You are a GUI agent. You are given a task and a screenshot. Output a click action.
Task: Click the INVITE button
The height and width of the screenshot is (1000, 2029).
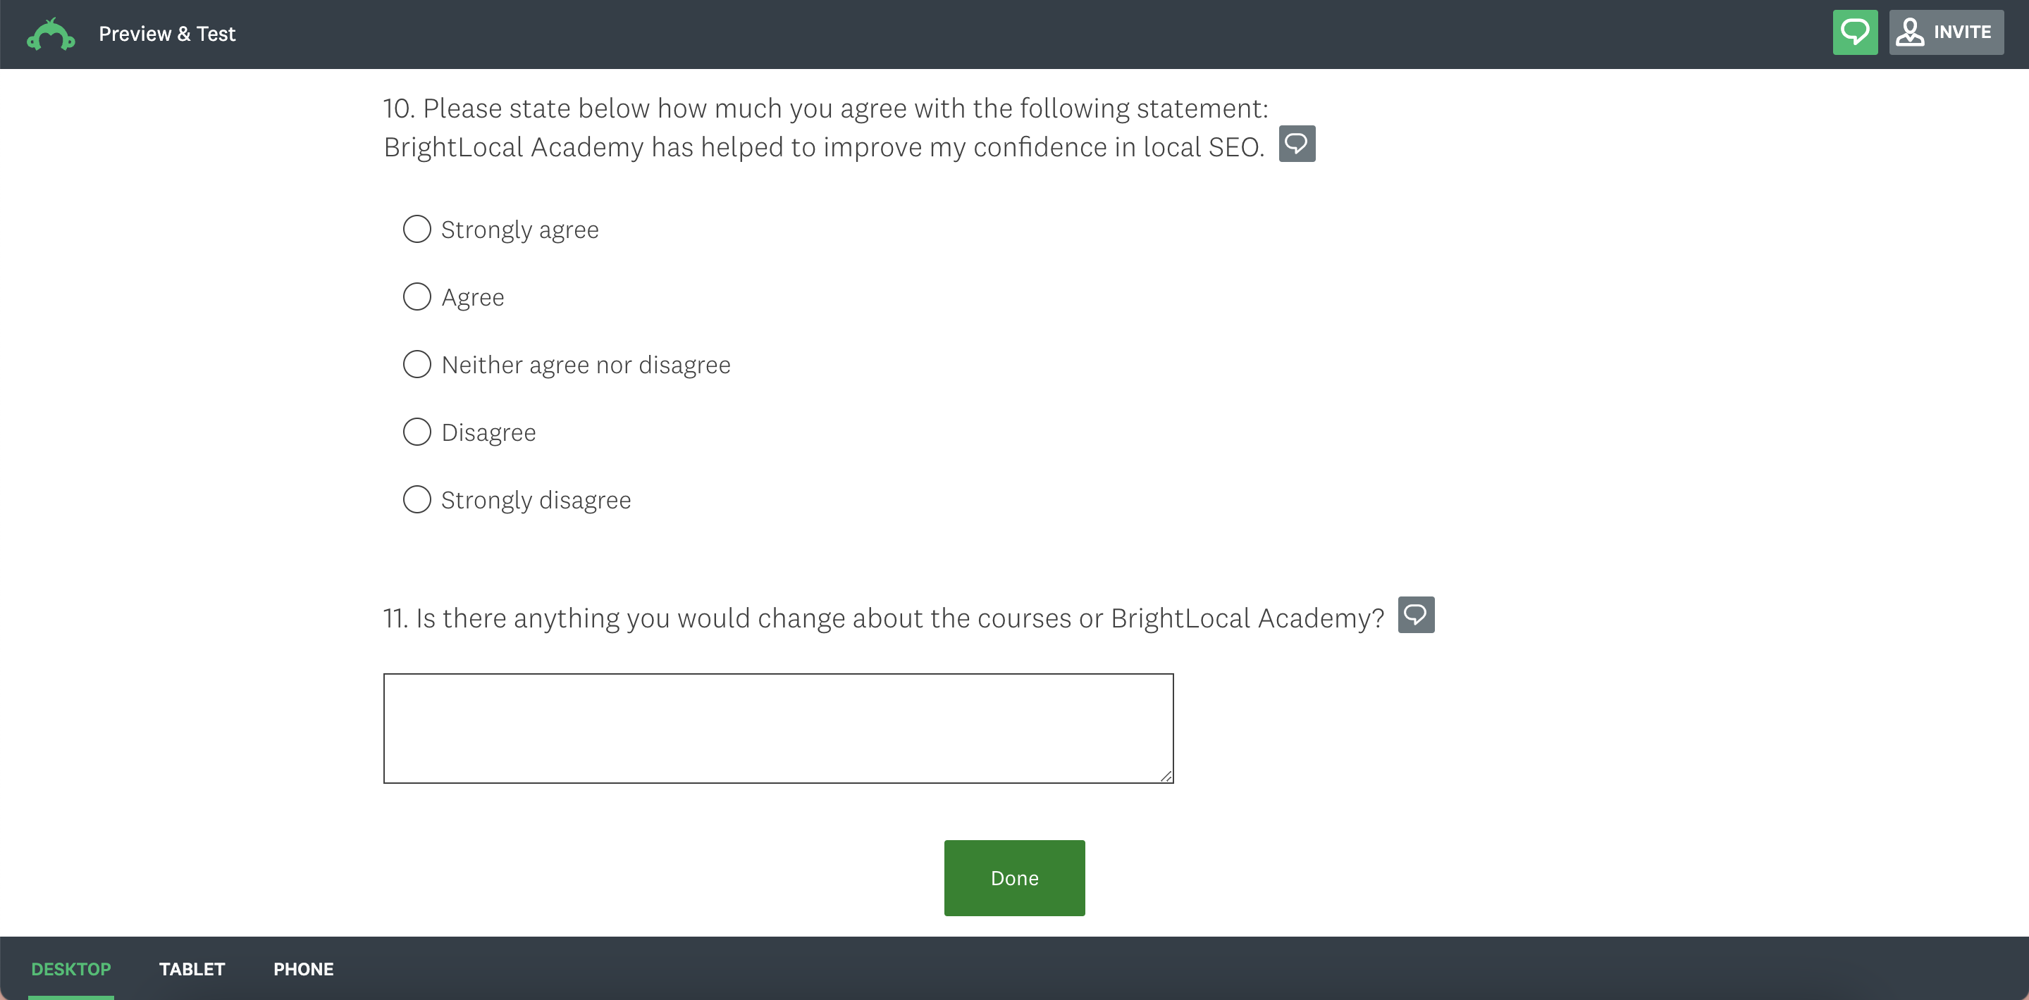point(1947,32)
